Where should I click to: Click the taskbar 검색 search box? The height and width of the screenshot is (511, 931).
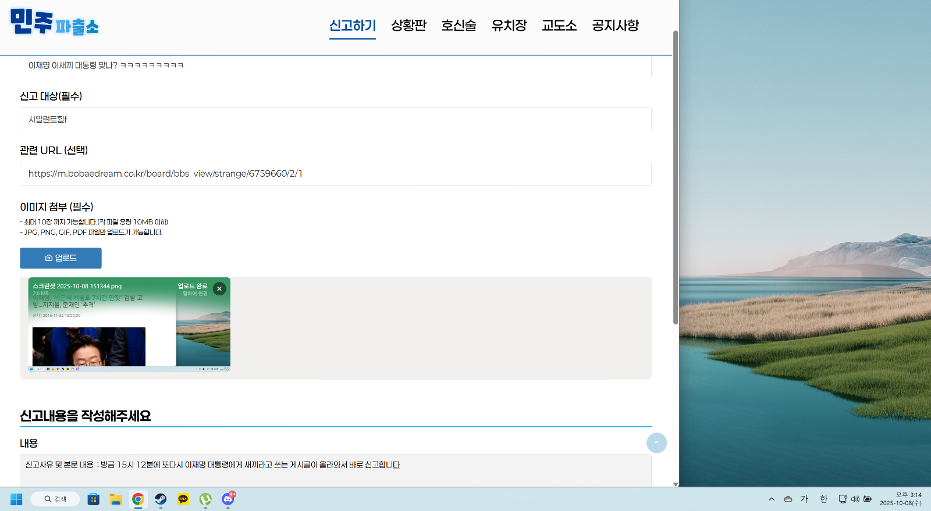[x=55, y=499]
